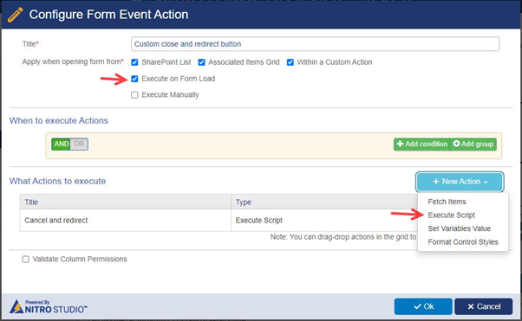522x321 pixels.
Task: Choose Format Control Styles option
Action: [463, 242]
